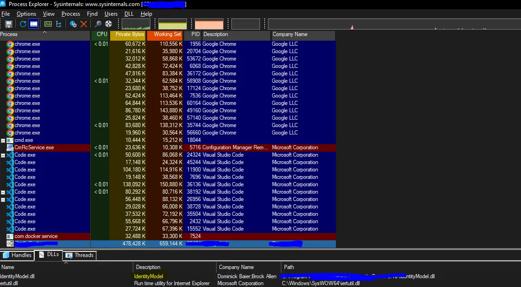The image size is (521, 287).
Task: Toggle the Show Lower Pane toolbar button
Action: (34, 24)
